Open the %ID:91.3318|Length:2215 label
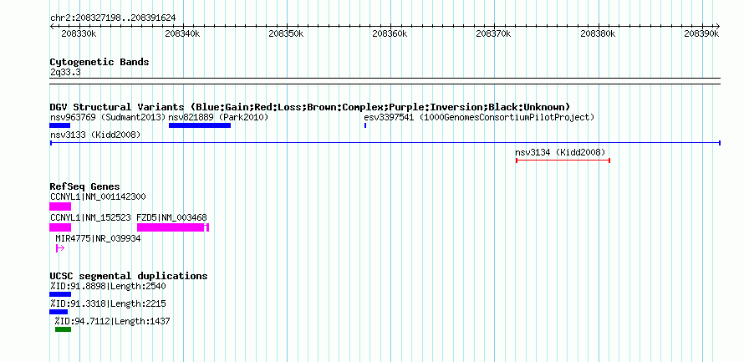The width and height of the screenshot is (744, 362). 108,303
